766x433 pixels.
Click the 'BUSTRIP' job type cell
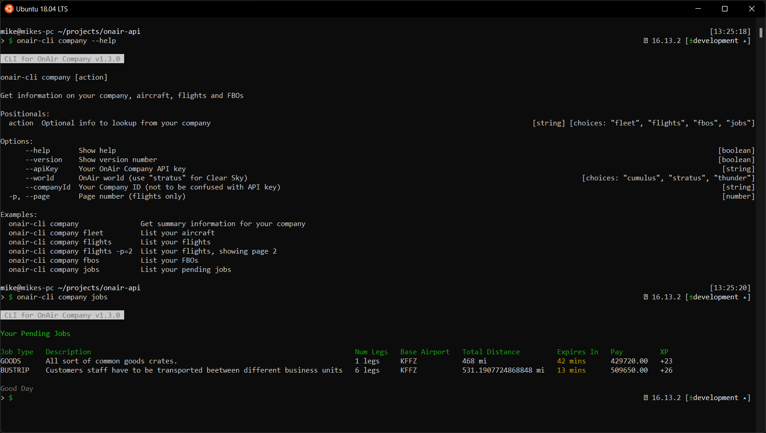pyautogui.click(x=15, y=370)
